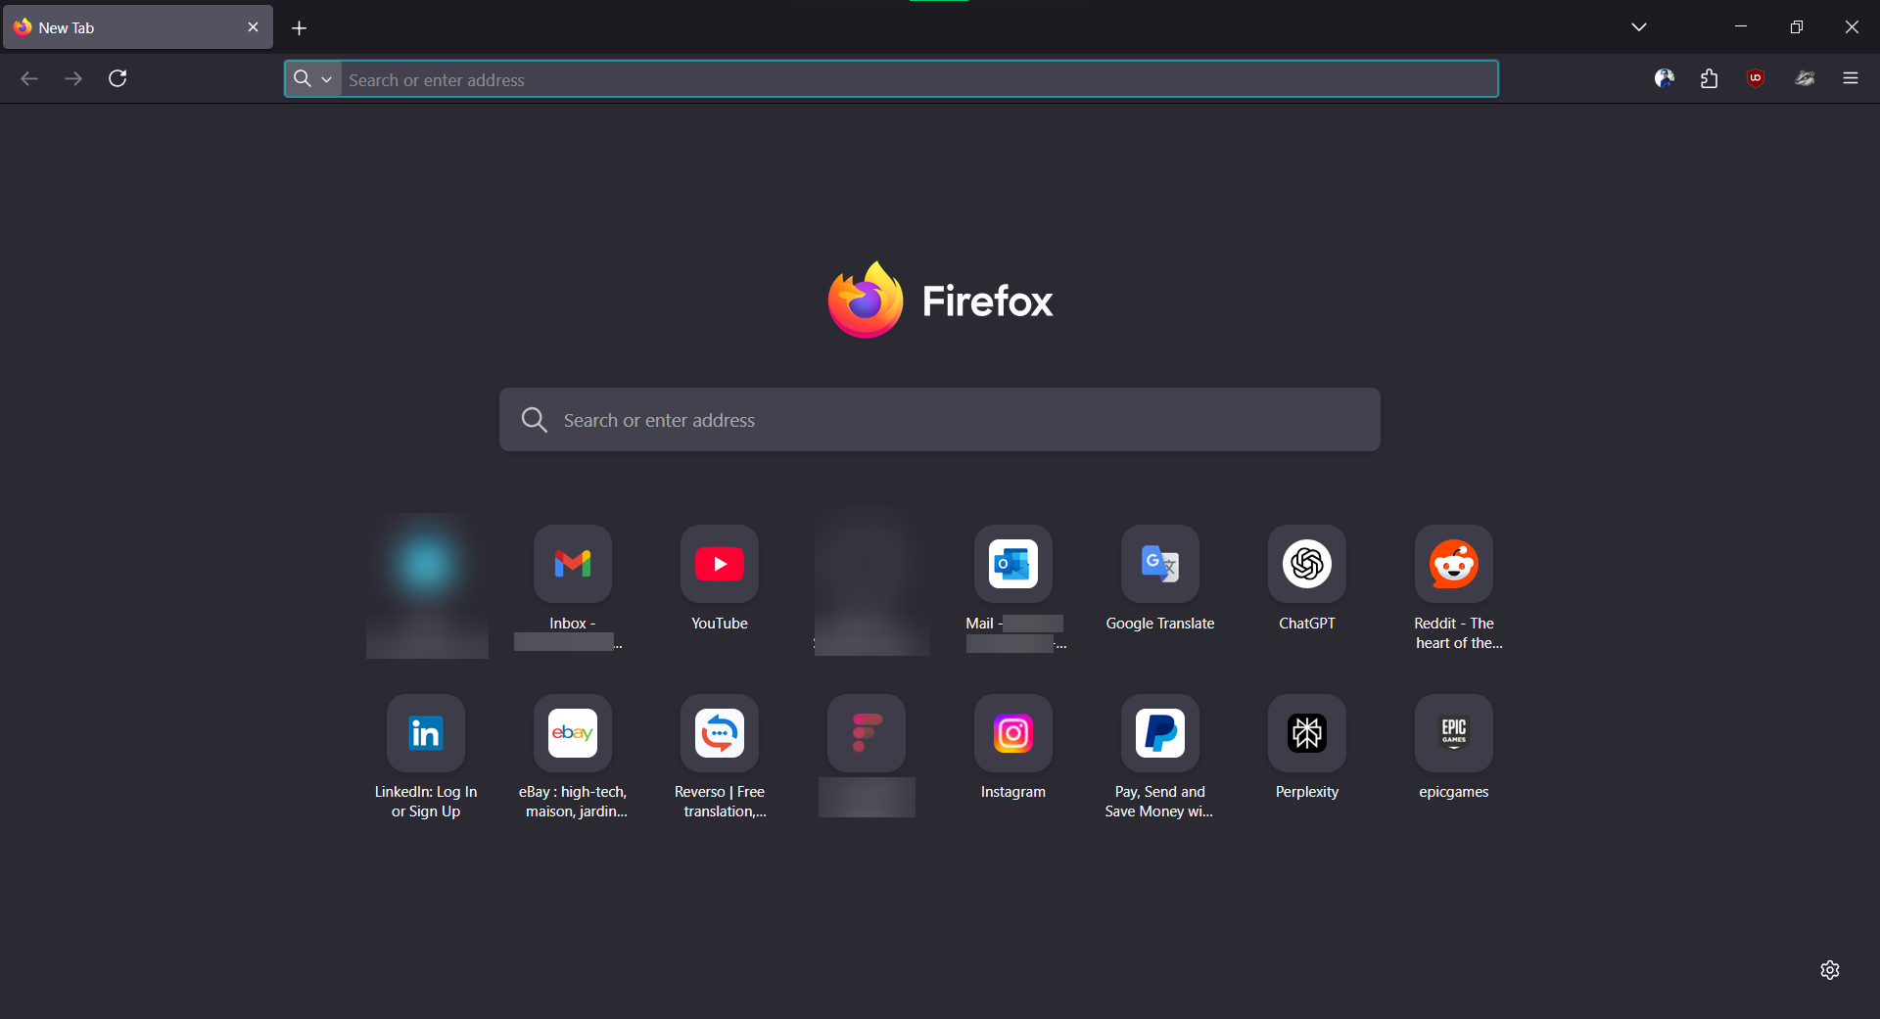Click the 'Inbox -' label text
The image size is (1880, 1019).
coord(573,624)
